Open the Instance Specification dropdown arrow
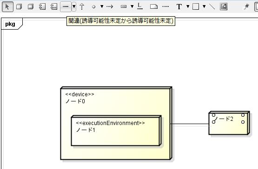Viewport: 258px width, 169px height. (x=132, y=7)
